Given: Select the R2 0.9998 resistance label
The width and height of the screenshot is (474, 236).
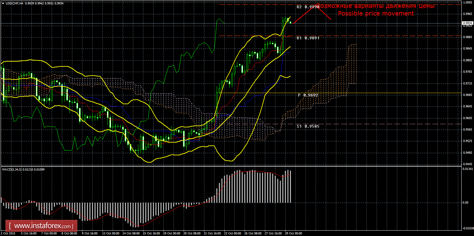Looking at the screenshot, I should pyautogui.click(x=308, y=7).
